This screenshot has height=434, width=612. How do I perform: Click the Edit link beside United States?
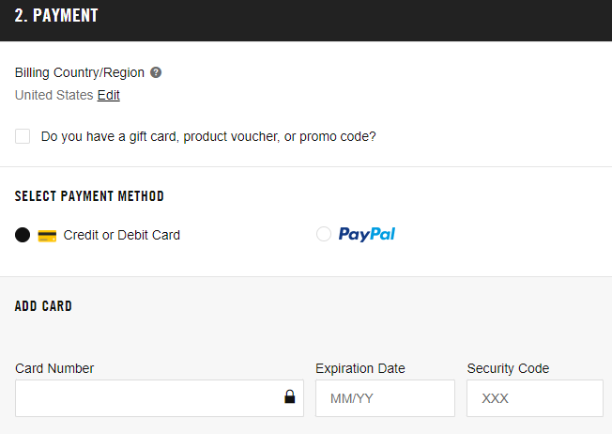pos(109,95)
